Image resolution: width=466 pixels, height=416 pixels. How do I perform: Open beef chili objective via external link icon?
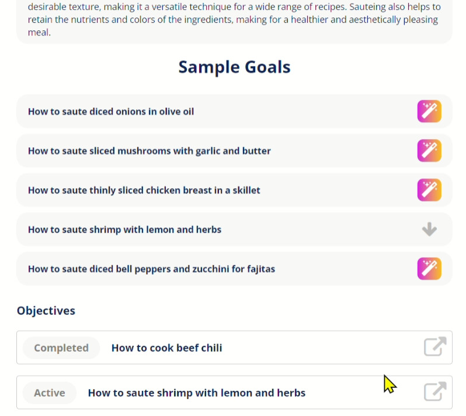coord(435,346)
